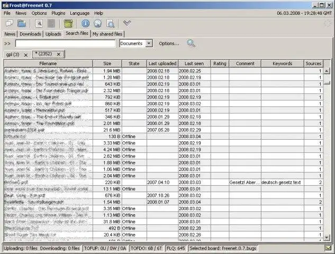Click the 'Uploading: 0 files' status text
Screen dimensions: 335x254
pyautogui.click(x=21, y=248)
